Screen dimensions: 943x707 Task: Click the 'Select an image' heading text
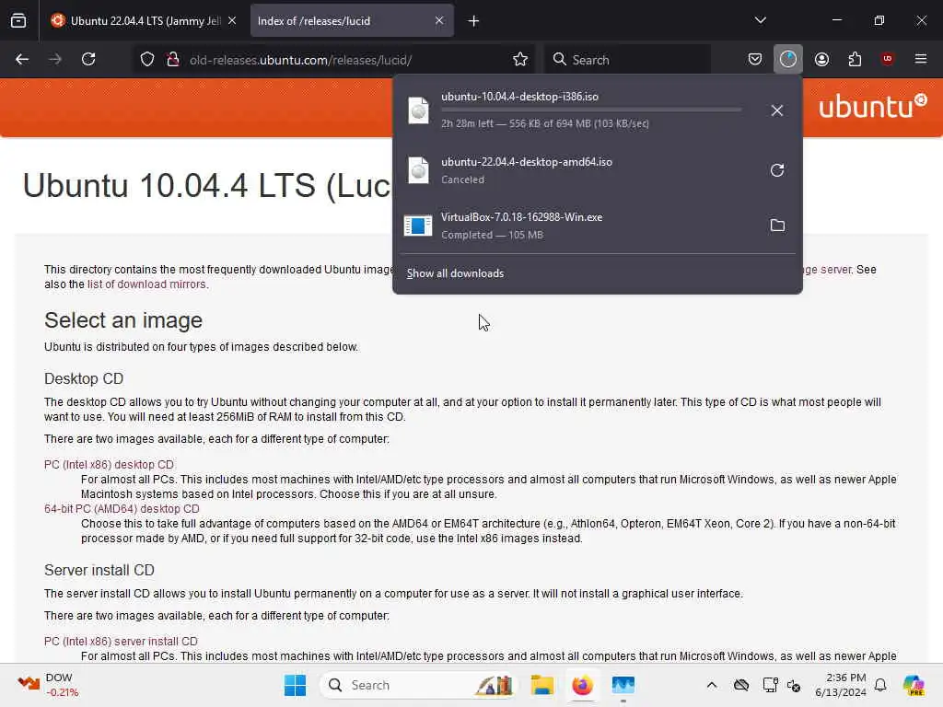(123, 320)
